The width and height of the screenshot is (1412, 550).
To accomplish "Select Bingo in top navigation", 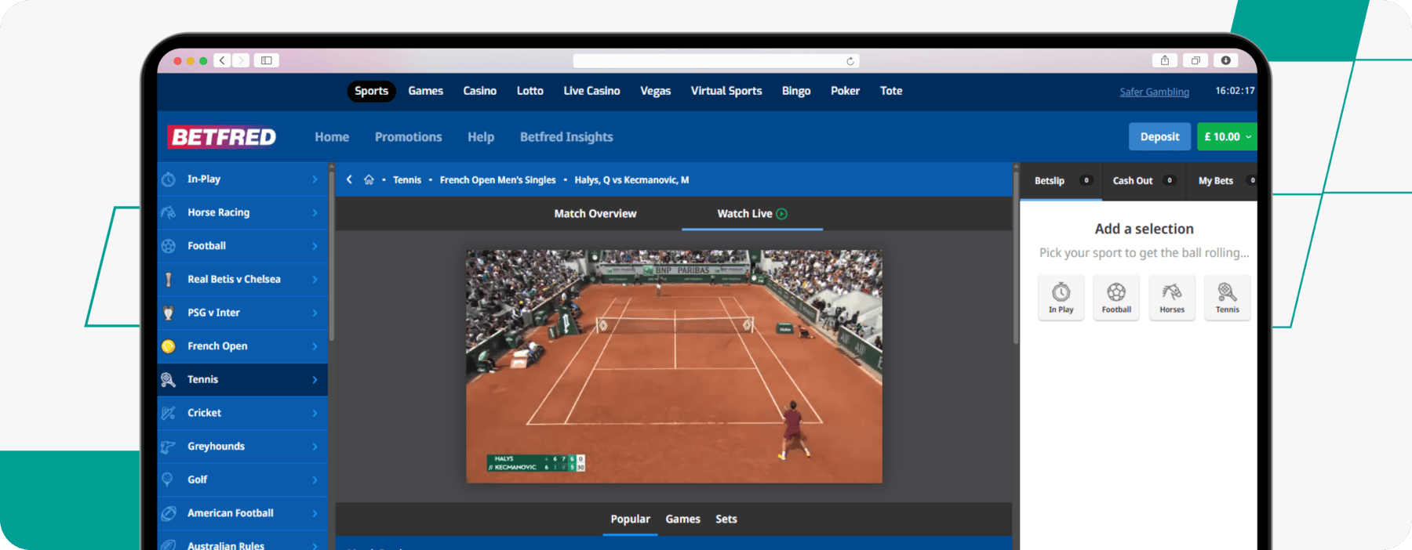I will [x=796, y=91].
